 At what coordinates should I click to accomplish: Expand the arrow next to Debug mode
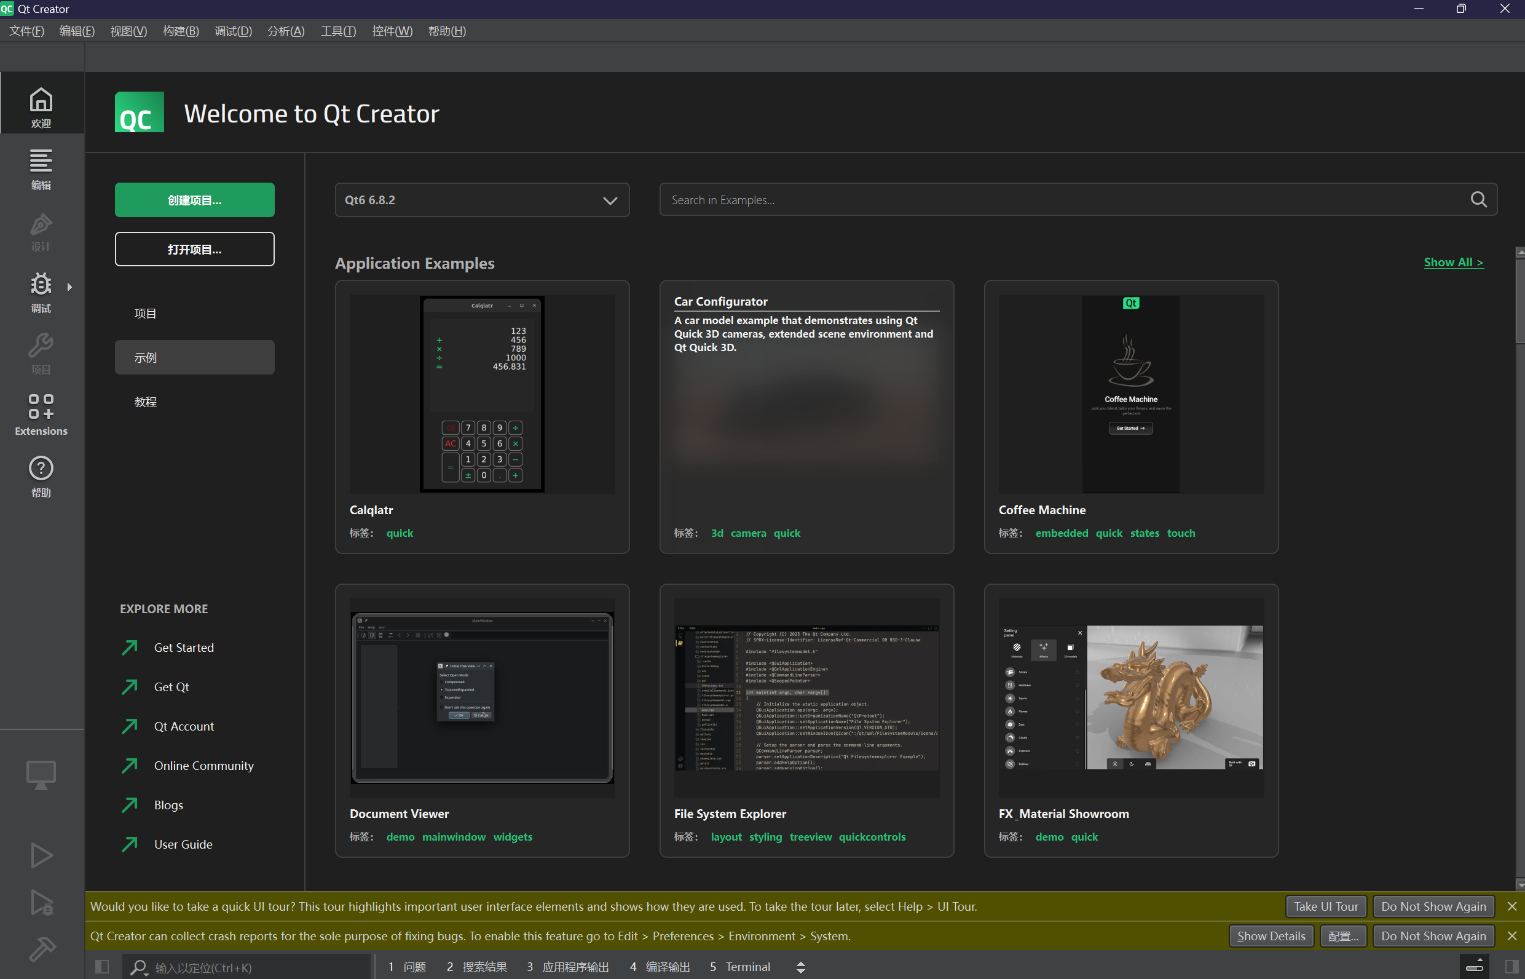point(70,287)
